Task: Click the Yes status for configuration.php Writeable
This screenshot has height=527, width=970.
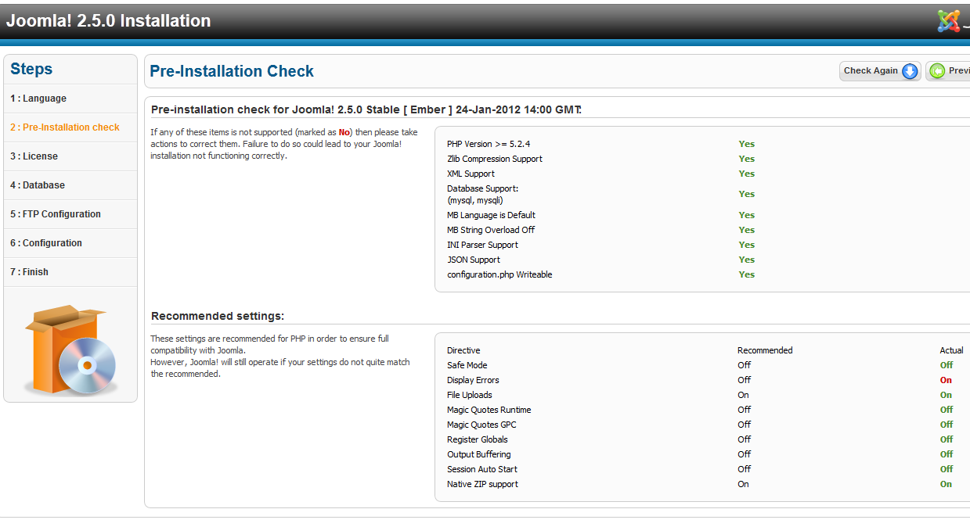Action: (x=746, y=274)
